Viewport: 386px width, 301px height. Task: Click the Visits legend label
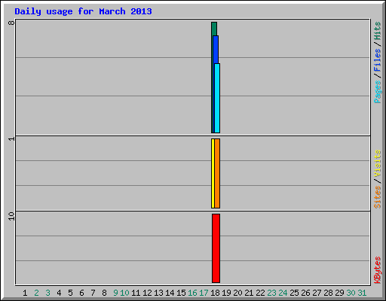click(377, 164)
